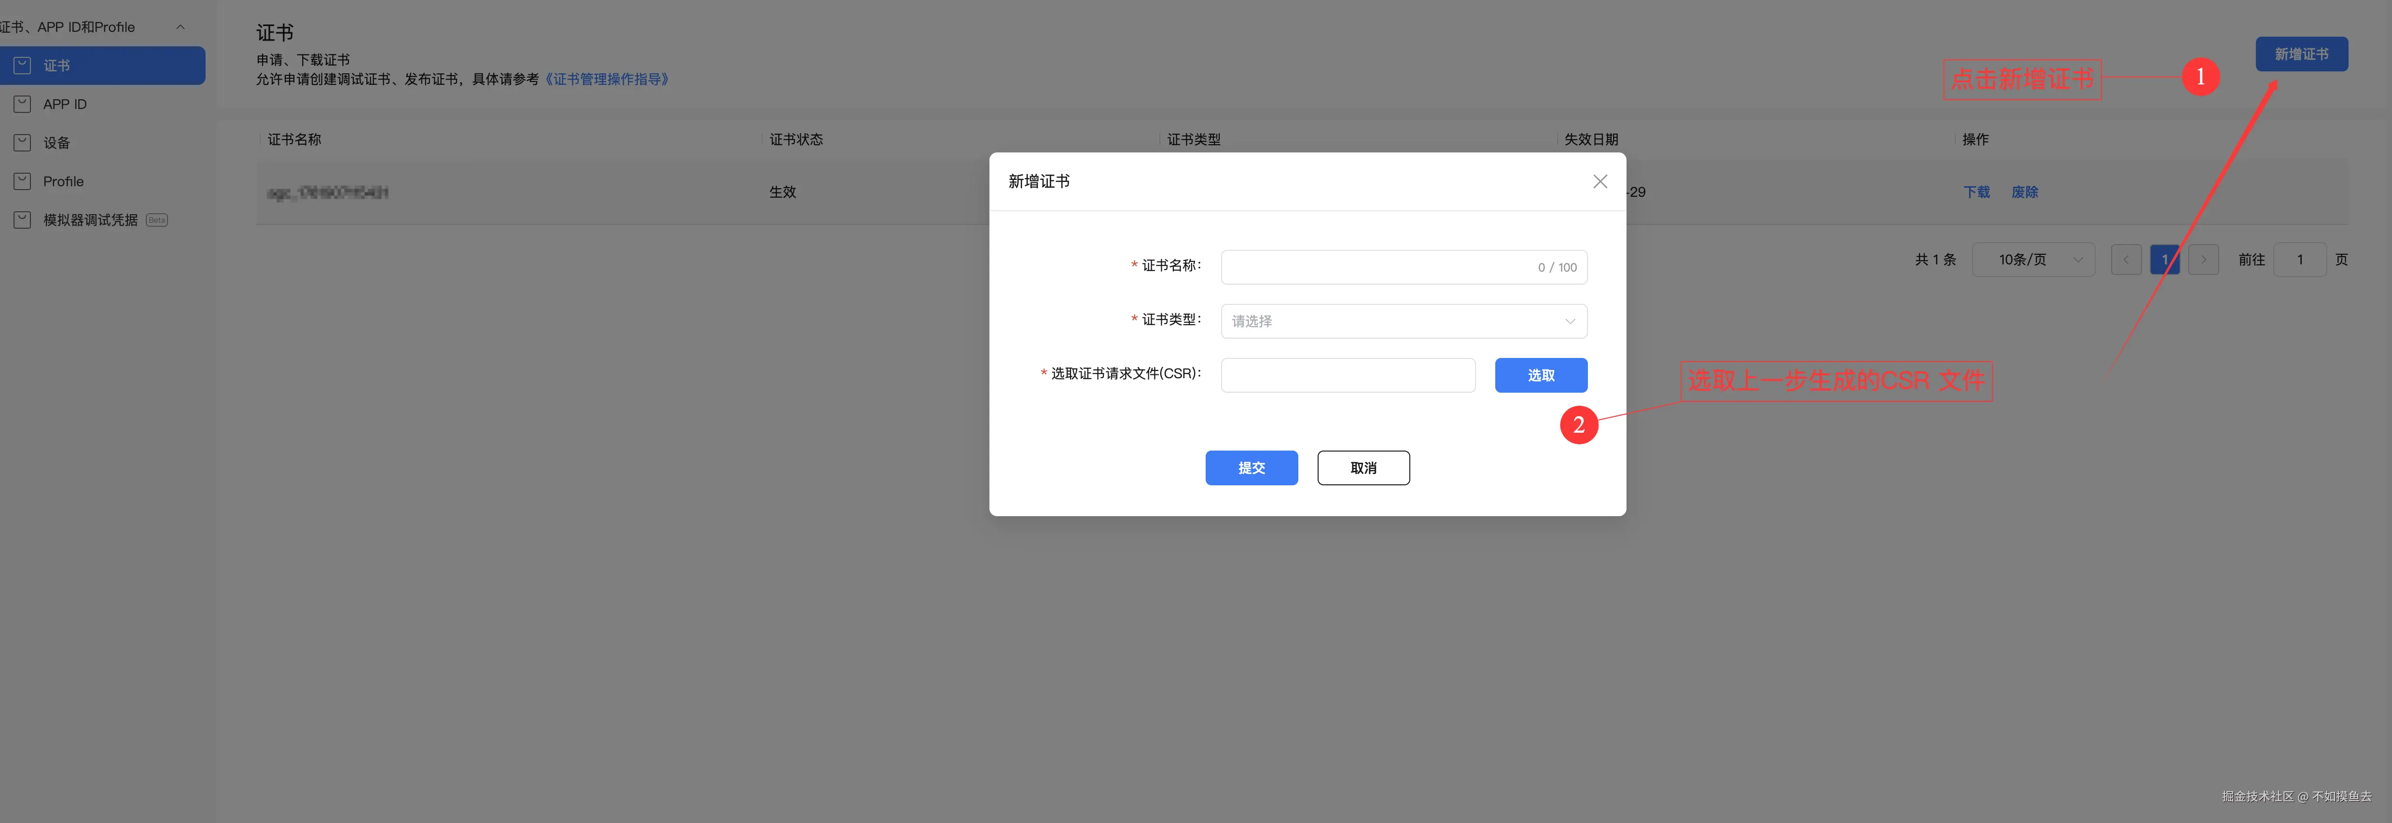
Task: Click the 设备 sidebar icon
Action: coord(22,143)
